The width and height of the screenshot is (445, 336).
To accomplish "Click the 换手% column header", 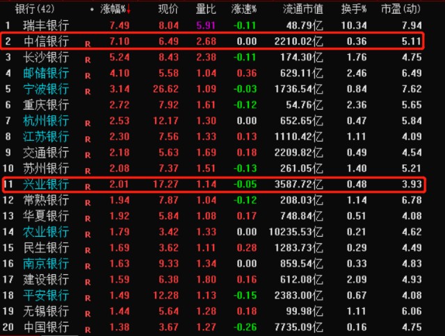I will pyautogui.click(x=354, y=9).
